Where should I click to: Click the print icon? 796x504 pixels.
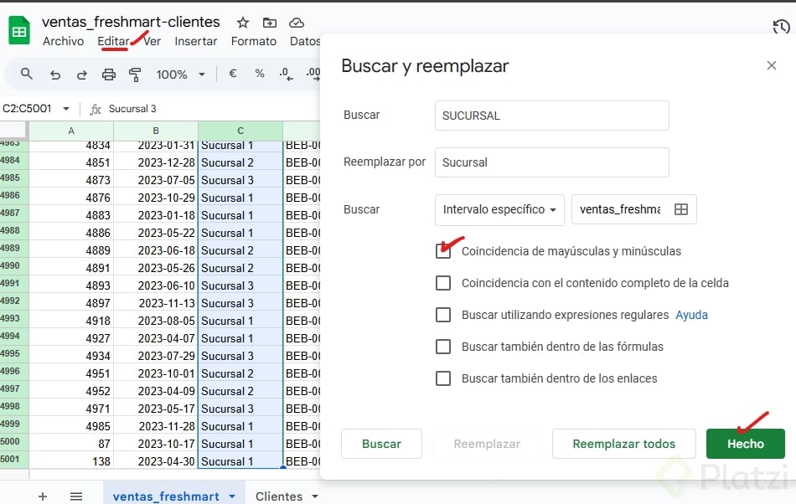(109, 75)
